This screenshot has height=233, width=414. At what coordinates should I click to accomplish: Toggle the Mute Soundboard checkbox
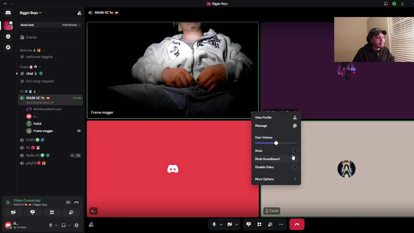295,159
